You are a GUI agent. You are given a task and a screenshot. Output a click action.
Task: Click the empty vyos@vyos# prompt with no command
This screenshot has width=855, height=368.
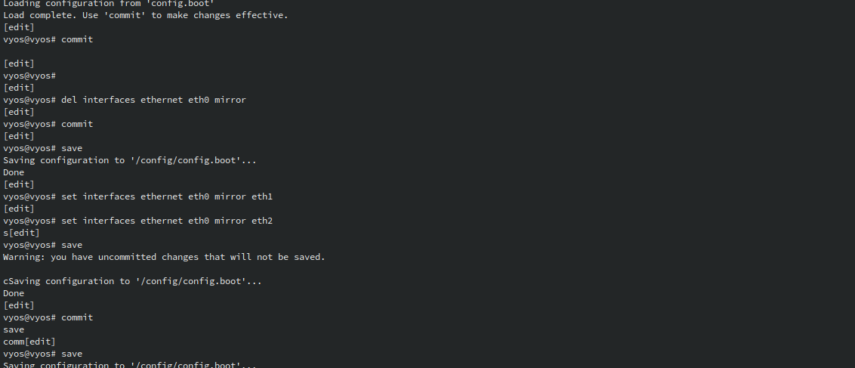[x=29, y=76]
